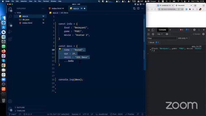
Task: Click the main branch in status bar
Action: click(x=13, y=114)
